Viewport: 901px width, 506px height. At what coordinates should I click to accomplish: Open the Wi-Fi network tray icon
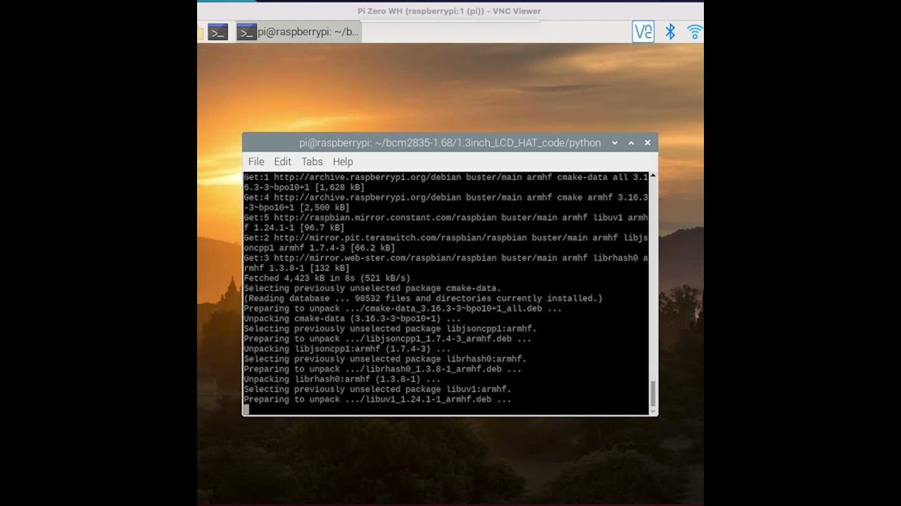coord(694,32)
